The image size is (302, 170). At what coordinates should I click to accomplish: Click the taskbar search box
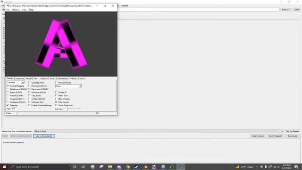click(40, 167)
